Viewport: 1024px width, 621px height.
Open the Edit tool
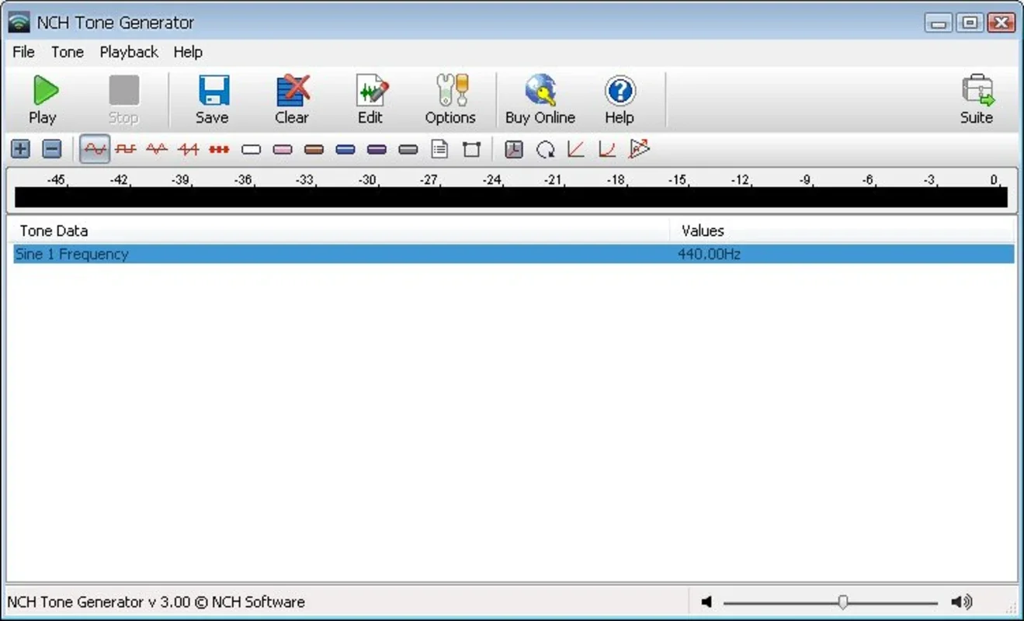[370, 100]
